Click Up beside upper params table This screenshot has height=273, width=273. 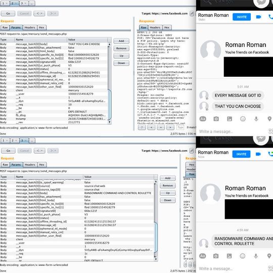pos(121,56)
